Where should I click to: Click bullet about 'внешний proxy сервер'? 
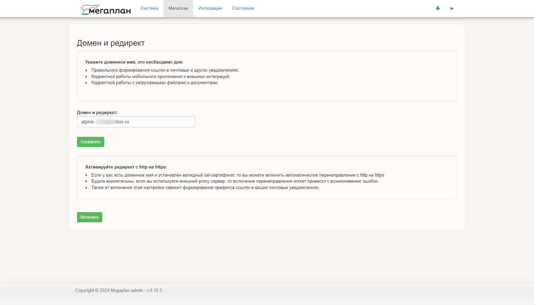[x=235, y=181]
